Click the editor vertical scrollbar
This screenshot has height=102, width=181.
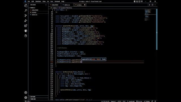[157, 29]
